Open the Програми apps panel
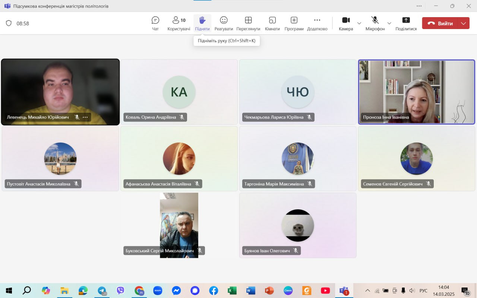 (x=294, y=23)
